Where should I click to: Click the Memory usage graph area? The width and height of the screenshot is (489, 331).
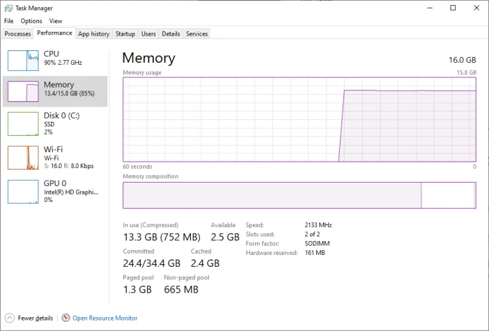(299, 119)
